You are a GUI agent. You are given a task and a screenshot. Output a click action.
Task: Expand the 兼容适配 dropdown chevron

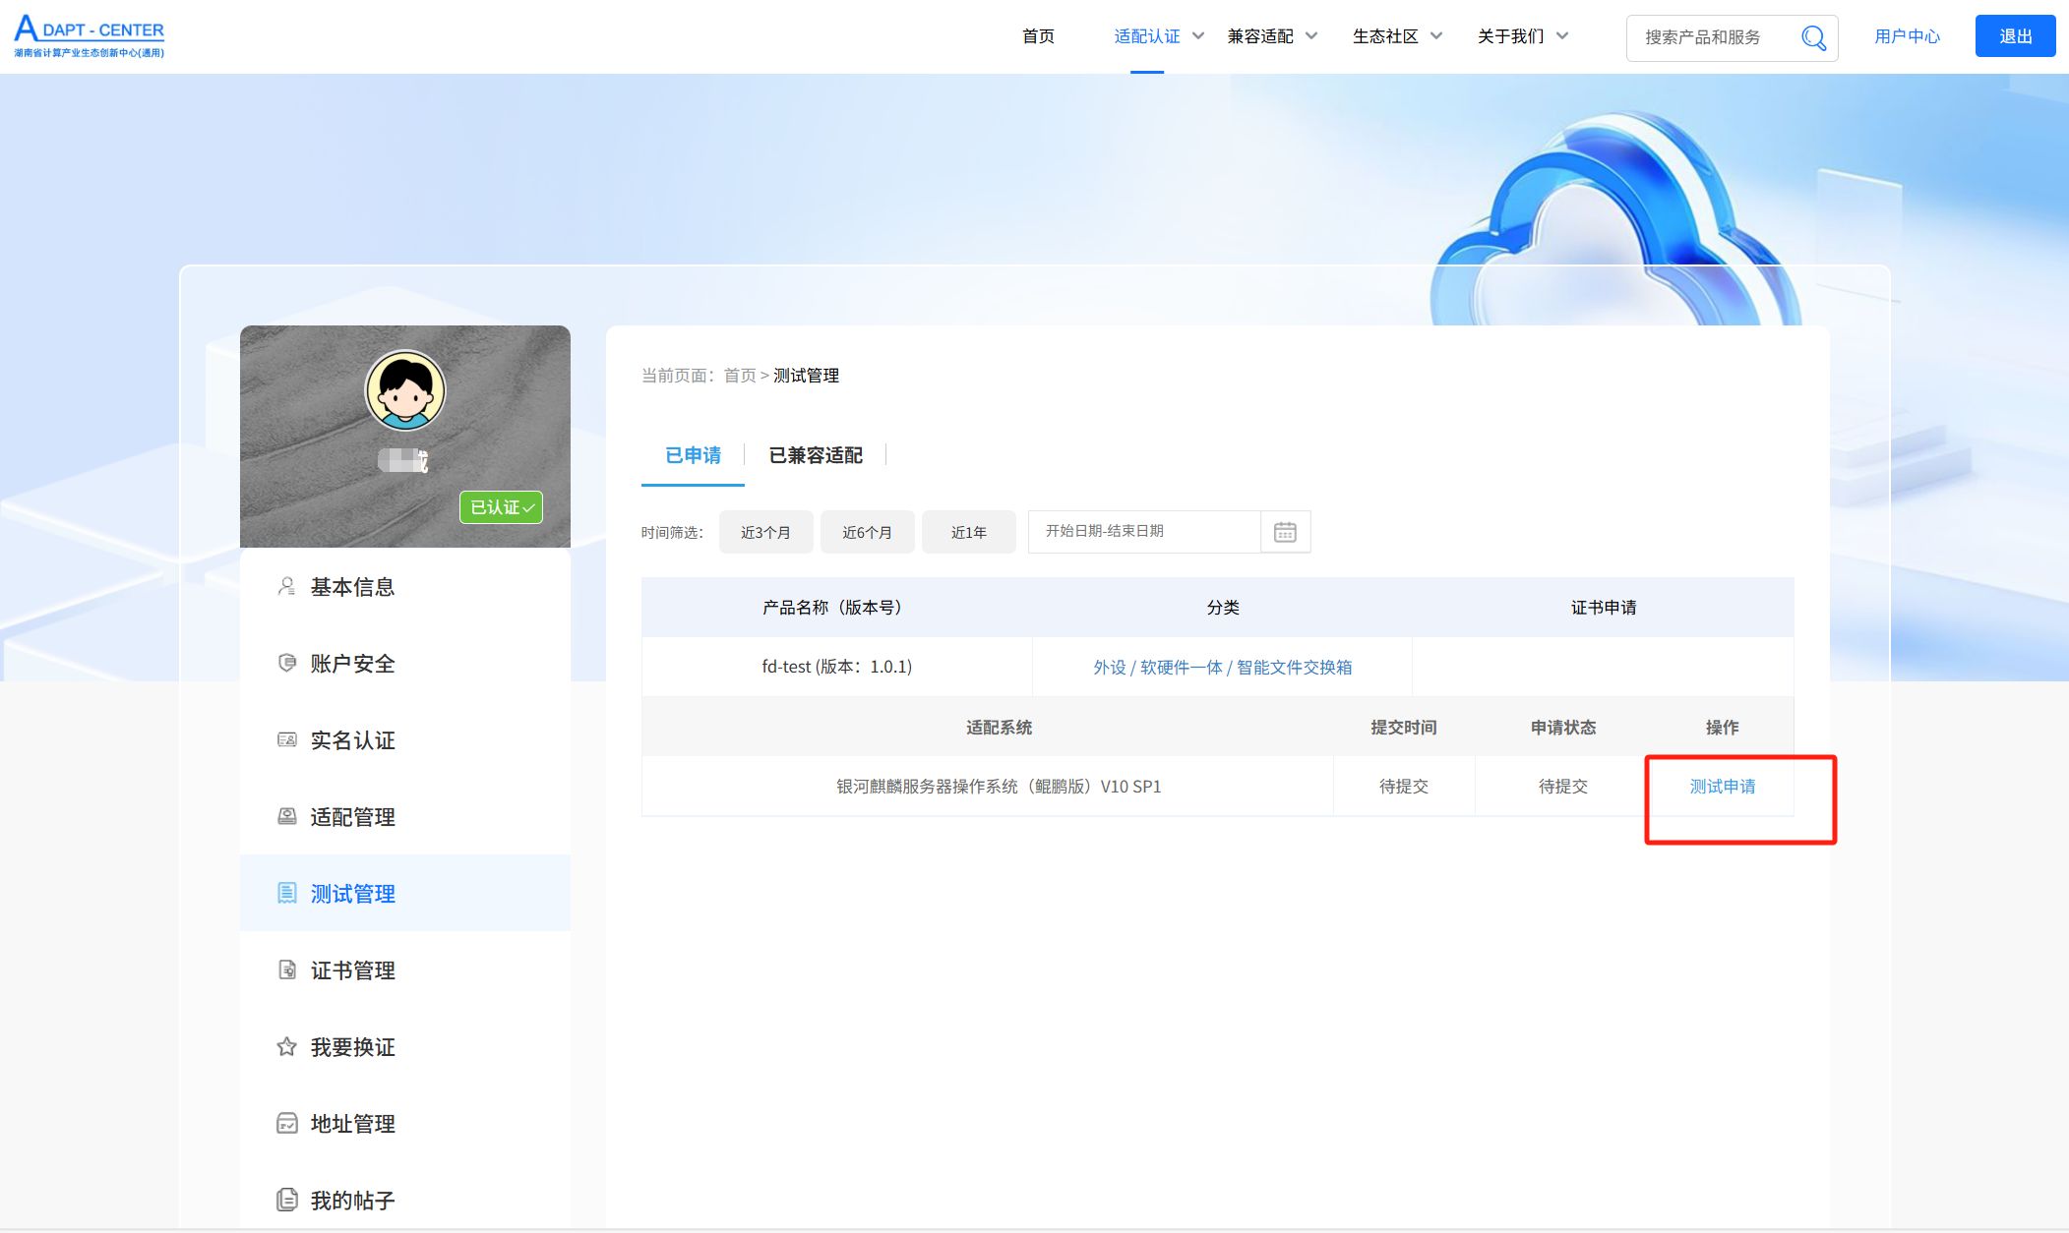(1311, 36)
